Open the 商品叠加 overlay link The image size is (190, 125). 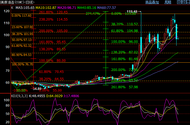click(x=152, y=2)
